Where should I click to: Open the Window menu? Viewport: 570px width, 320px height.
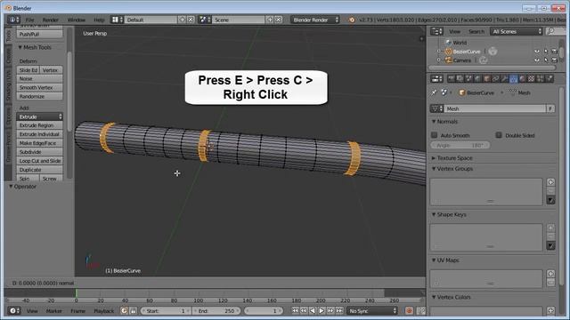point(77,20)
